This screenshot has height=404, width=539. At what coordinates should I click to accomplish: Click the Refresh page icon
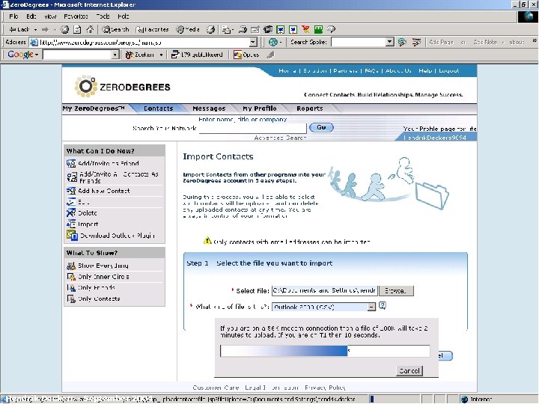[77, 29]
